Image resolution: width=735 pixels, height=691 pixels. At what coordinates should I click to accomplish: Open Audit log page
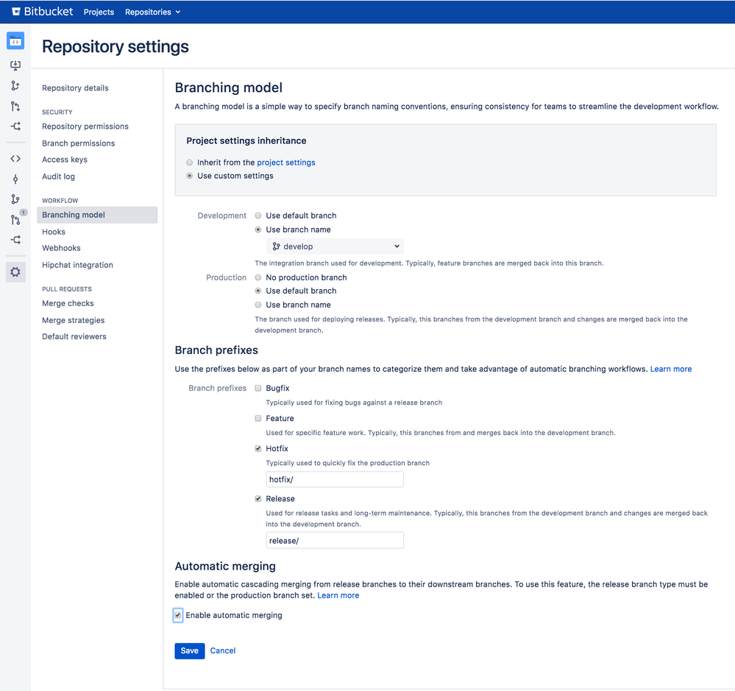click(59, 177)
